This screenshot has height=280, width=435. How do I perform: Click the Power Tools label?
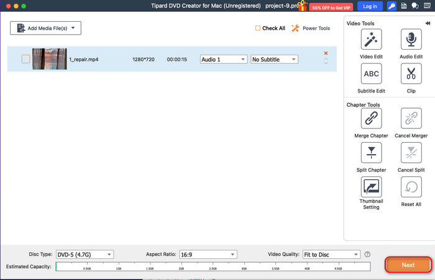[316, 29]
